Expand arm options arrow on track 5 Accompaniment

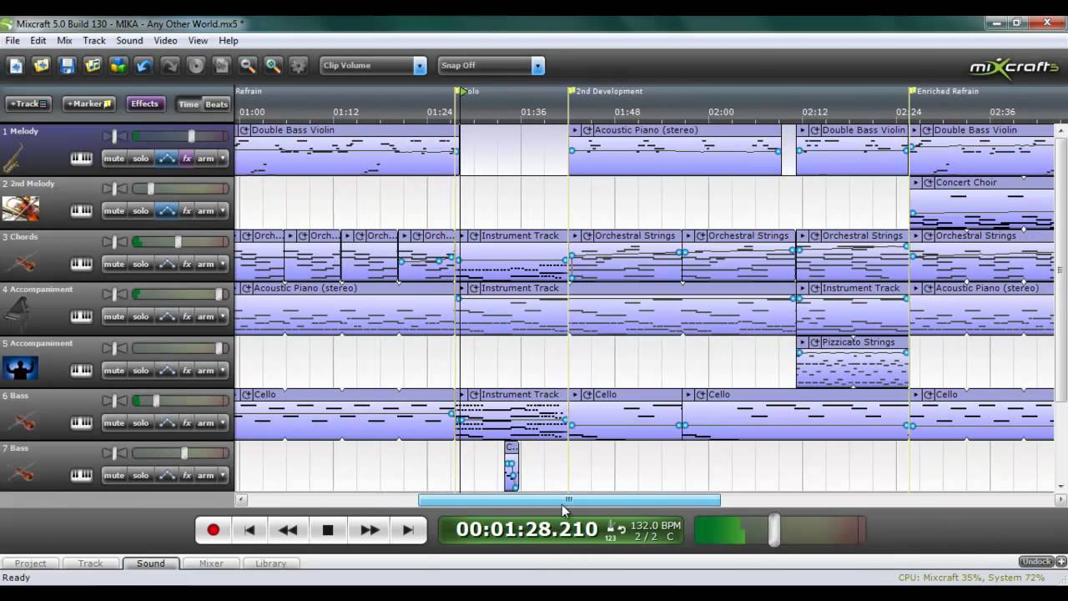point(223,370)
